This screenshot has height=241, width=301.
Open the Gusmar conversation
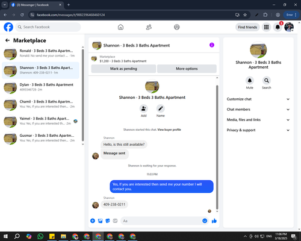40,138
